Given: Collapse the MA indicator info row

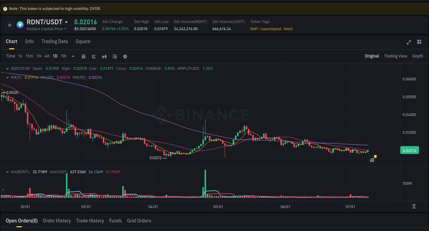Looking at the screenshot, I should 7,78.
